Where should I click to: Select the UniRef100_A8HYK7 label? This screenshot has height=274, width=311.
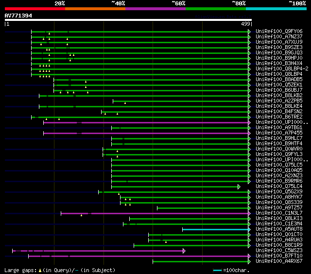[279, 197]
